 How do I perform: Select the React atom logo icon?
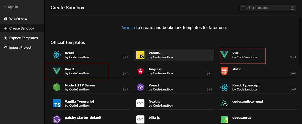click(57, 55)
